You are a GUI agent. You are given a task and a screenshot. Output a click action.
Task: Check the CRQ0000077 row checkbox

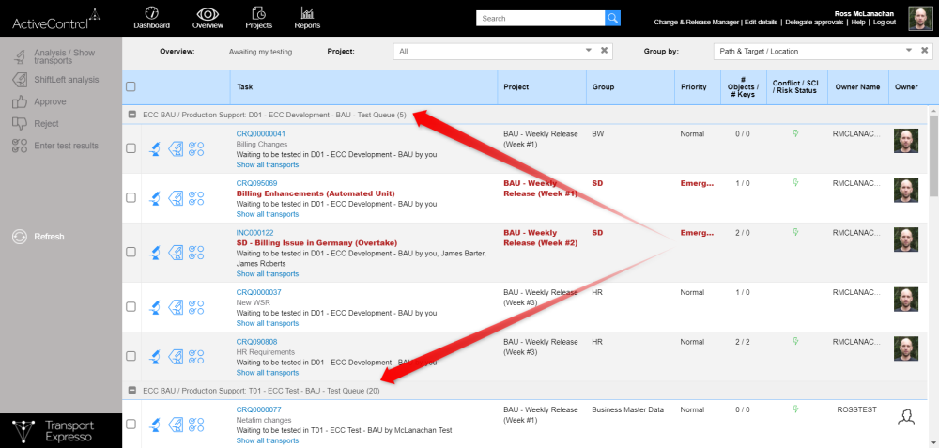click(x=131, y=424)
